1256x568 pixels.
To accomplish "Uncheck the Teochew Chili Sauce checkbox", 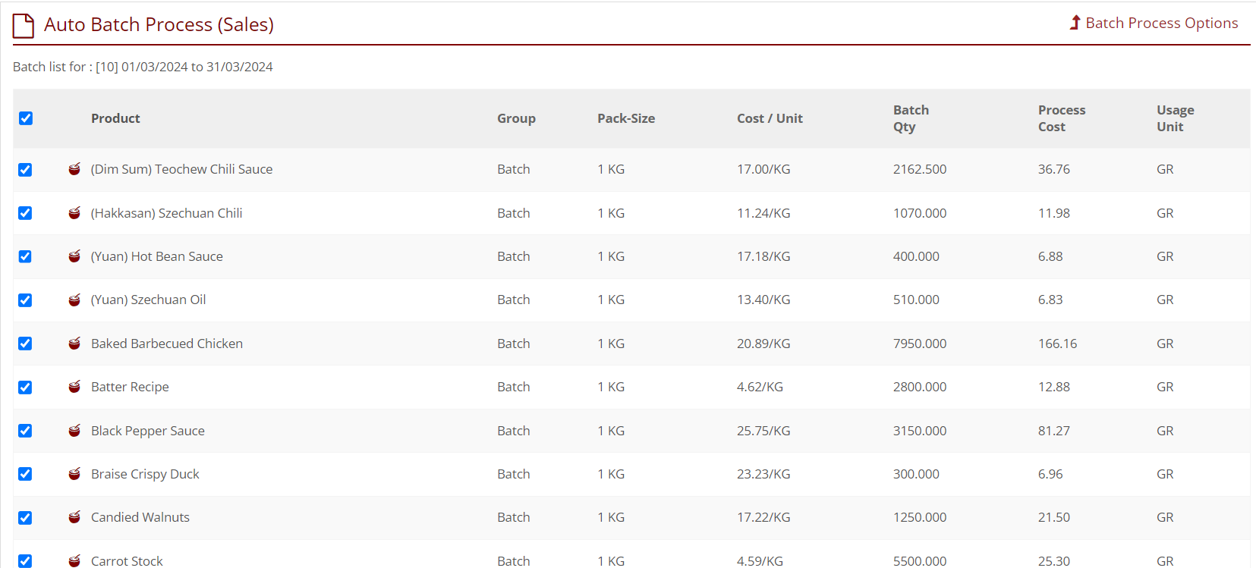I will 26,170.
